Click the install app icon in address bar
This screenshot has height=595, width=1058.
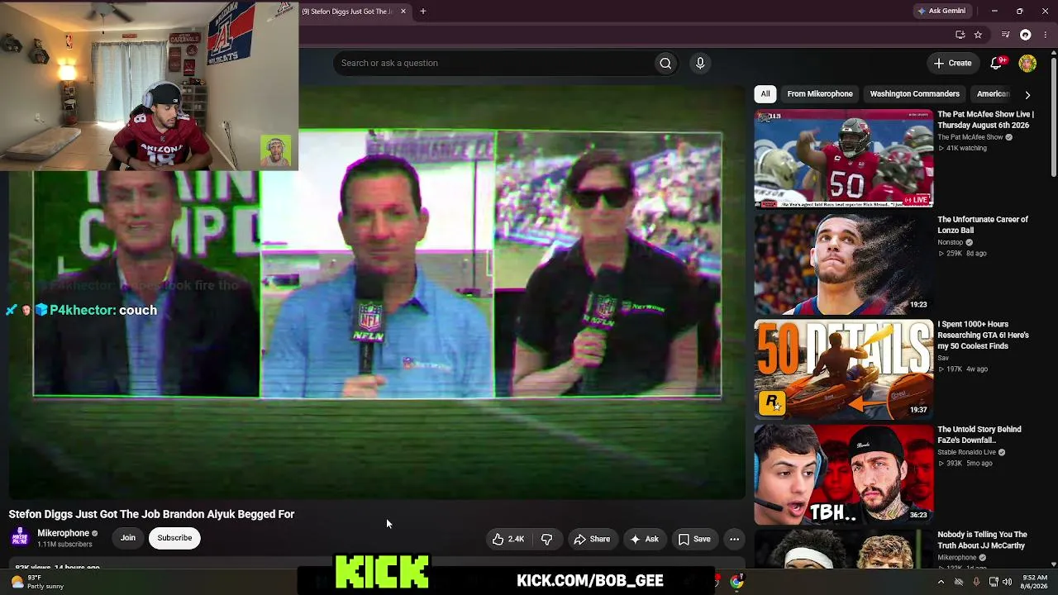coord(960,35)
